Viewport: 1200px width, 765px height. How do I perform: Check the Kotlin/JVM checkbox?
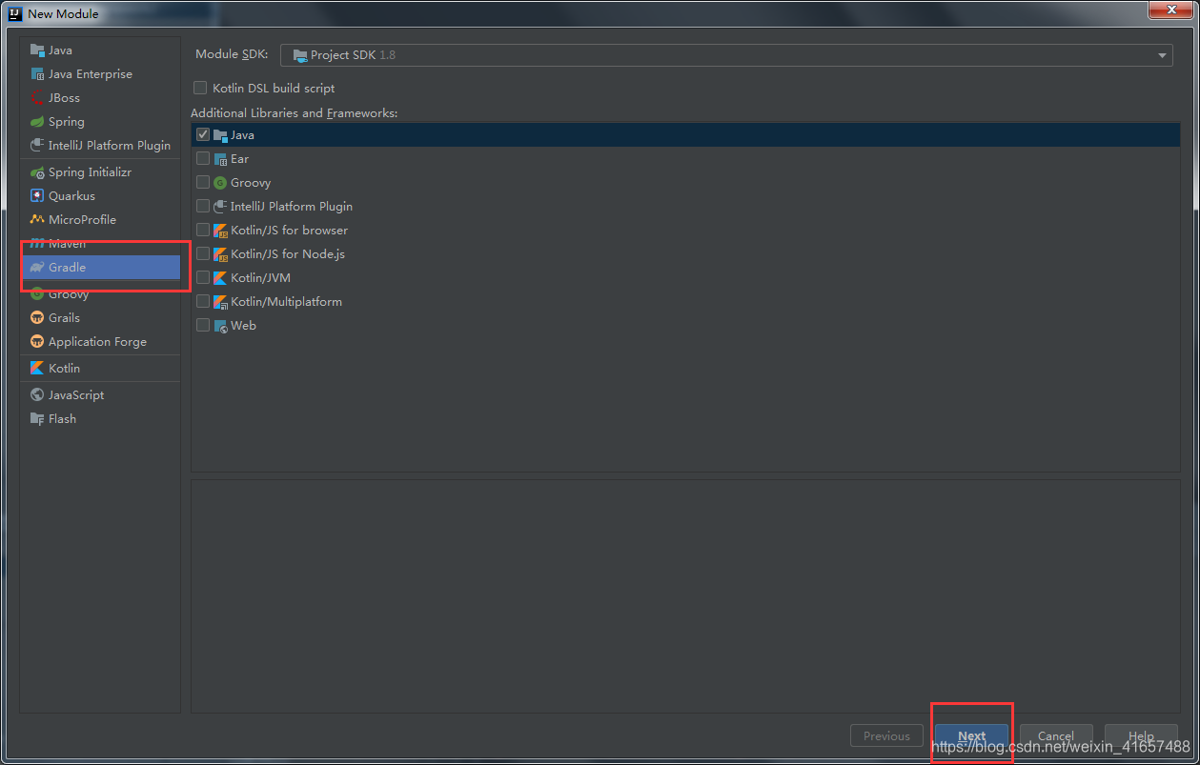[203, 278]
